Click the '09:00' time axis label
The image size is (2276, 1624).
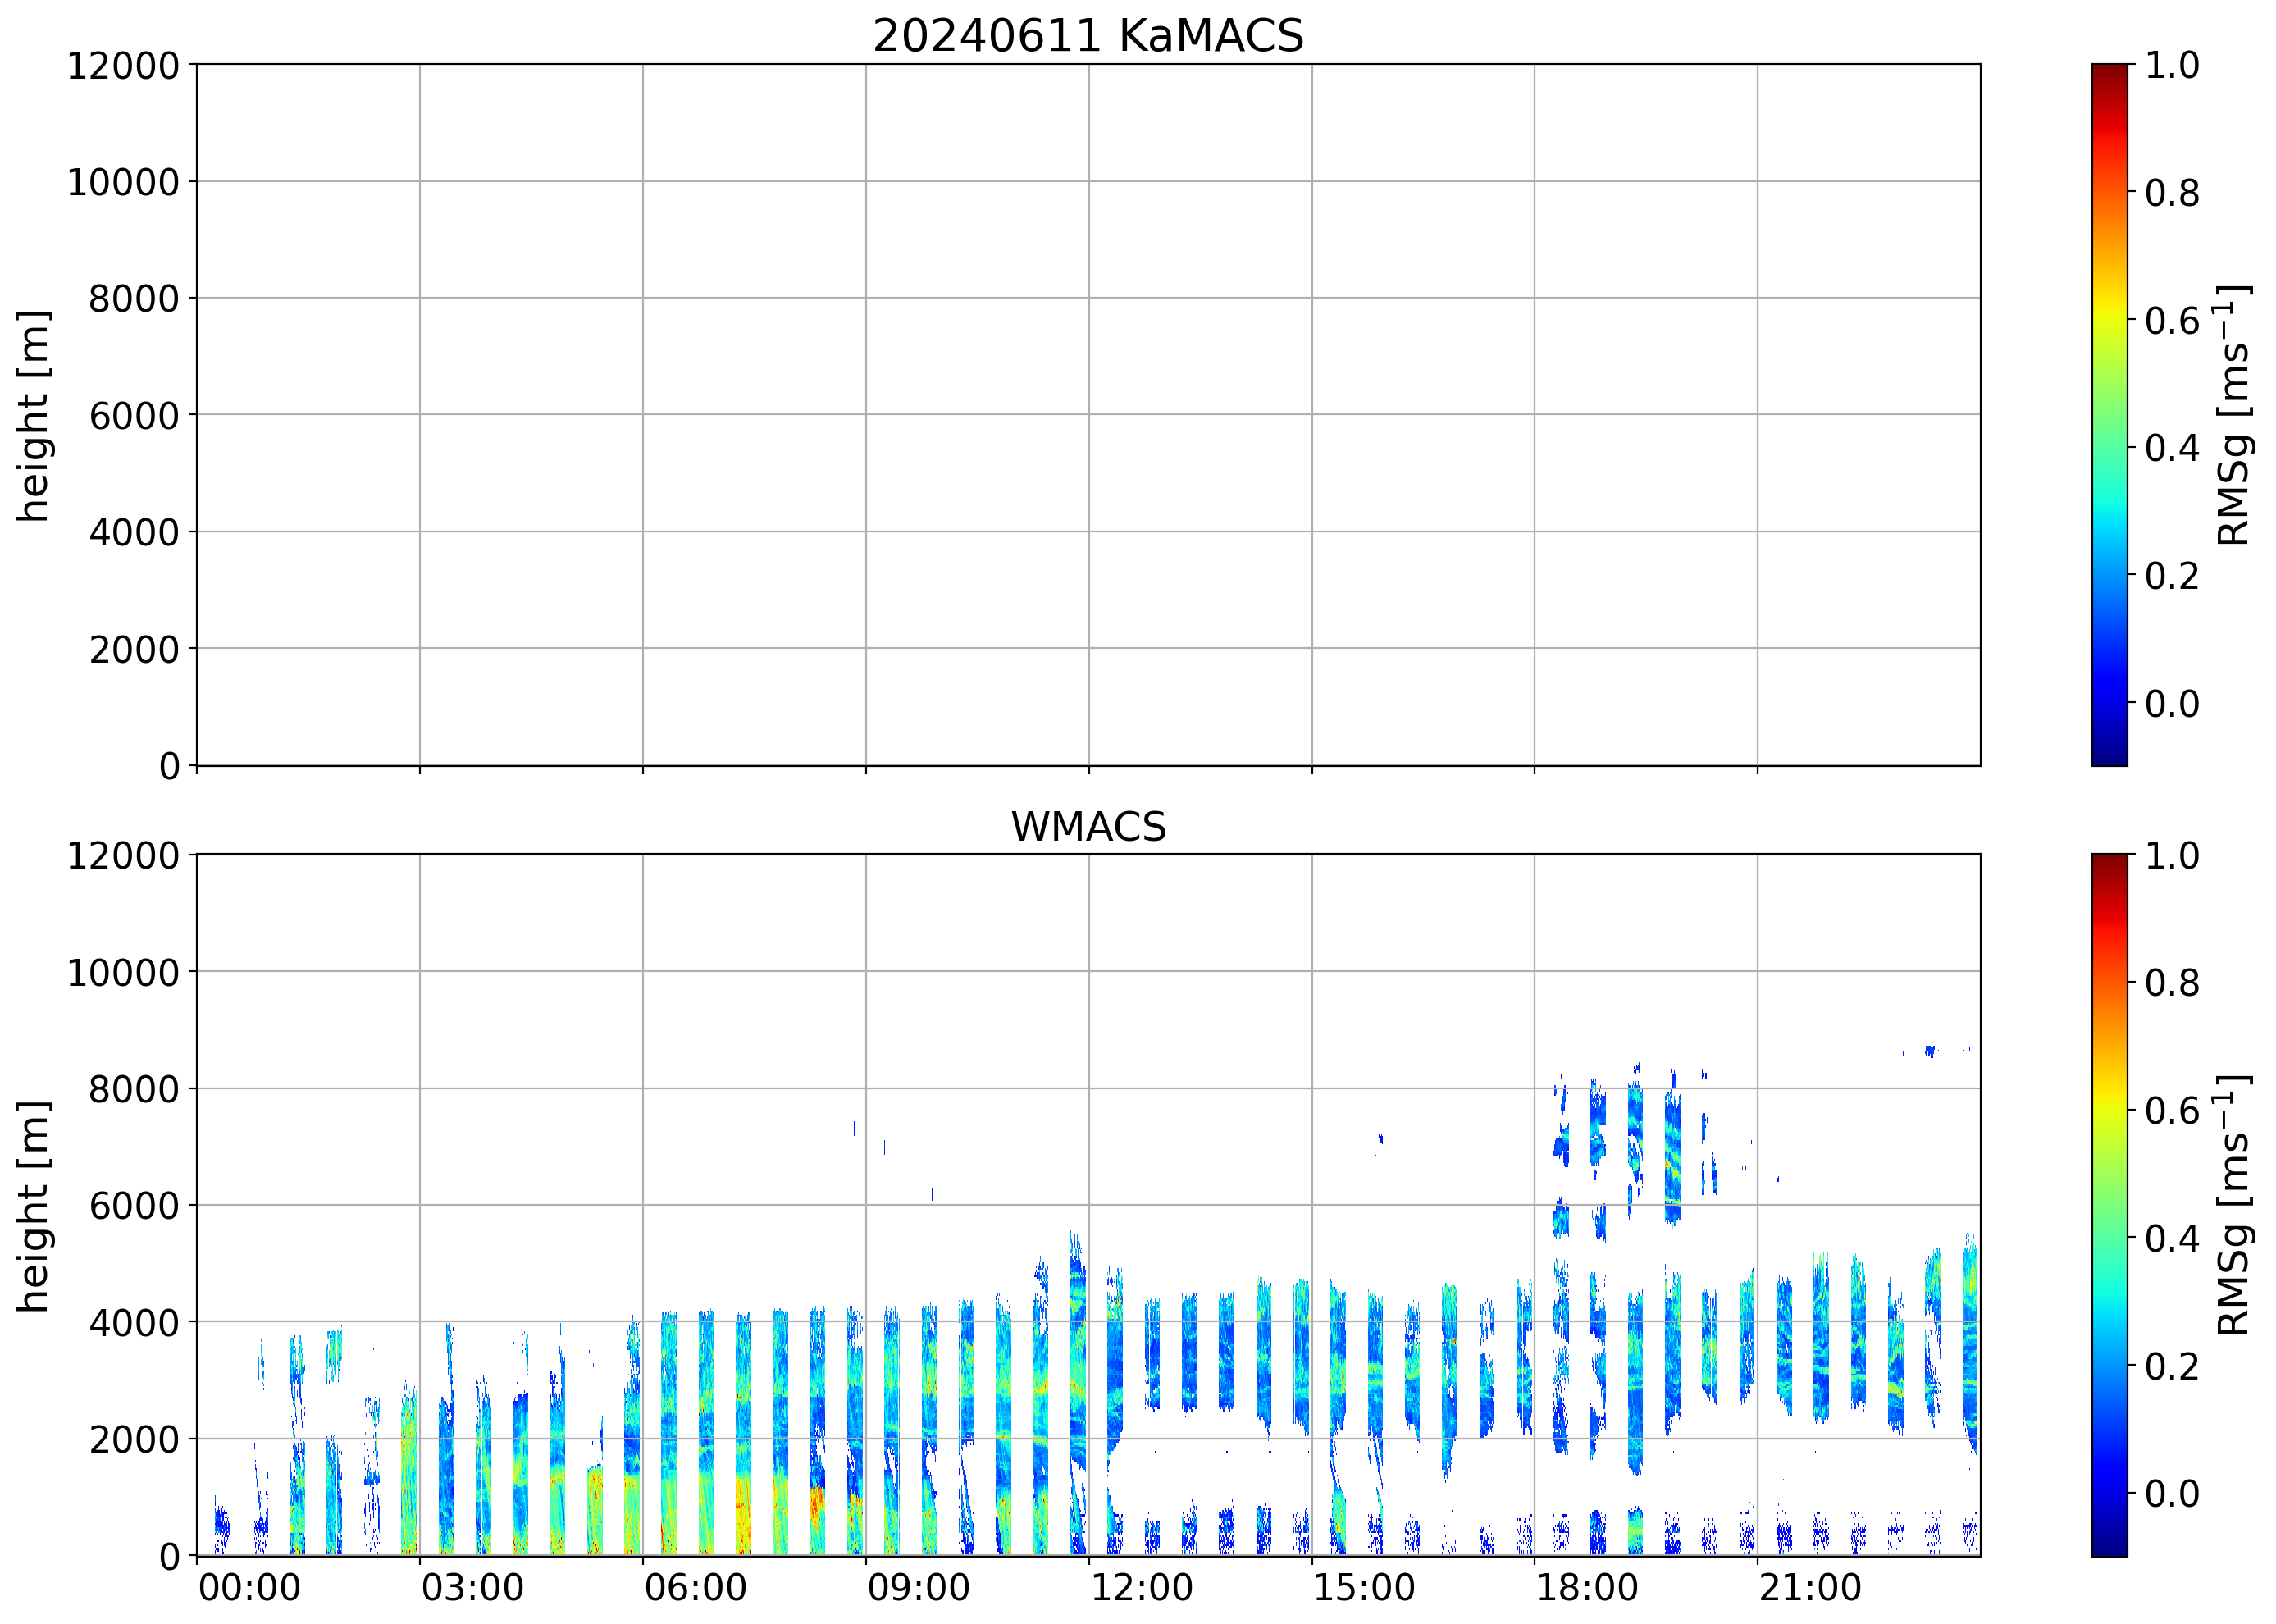coord(918,1588)
